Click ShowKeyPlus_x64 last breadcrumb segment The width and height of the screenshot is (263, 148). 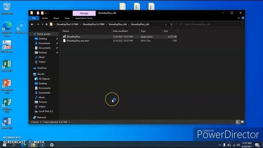point(140,24)
